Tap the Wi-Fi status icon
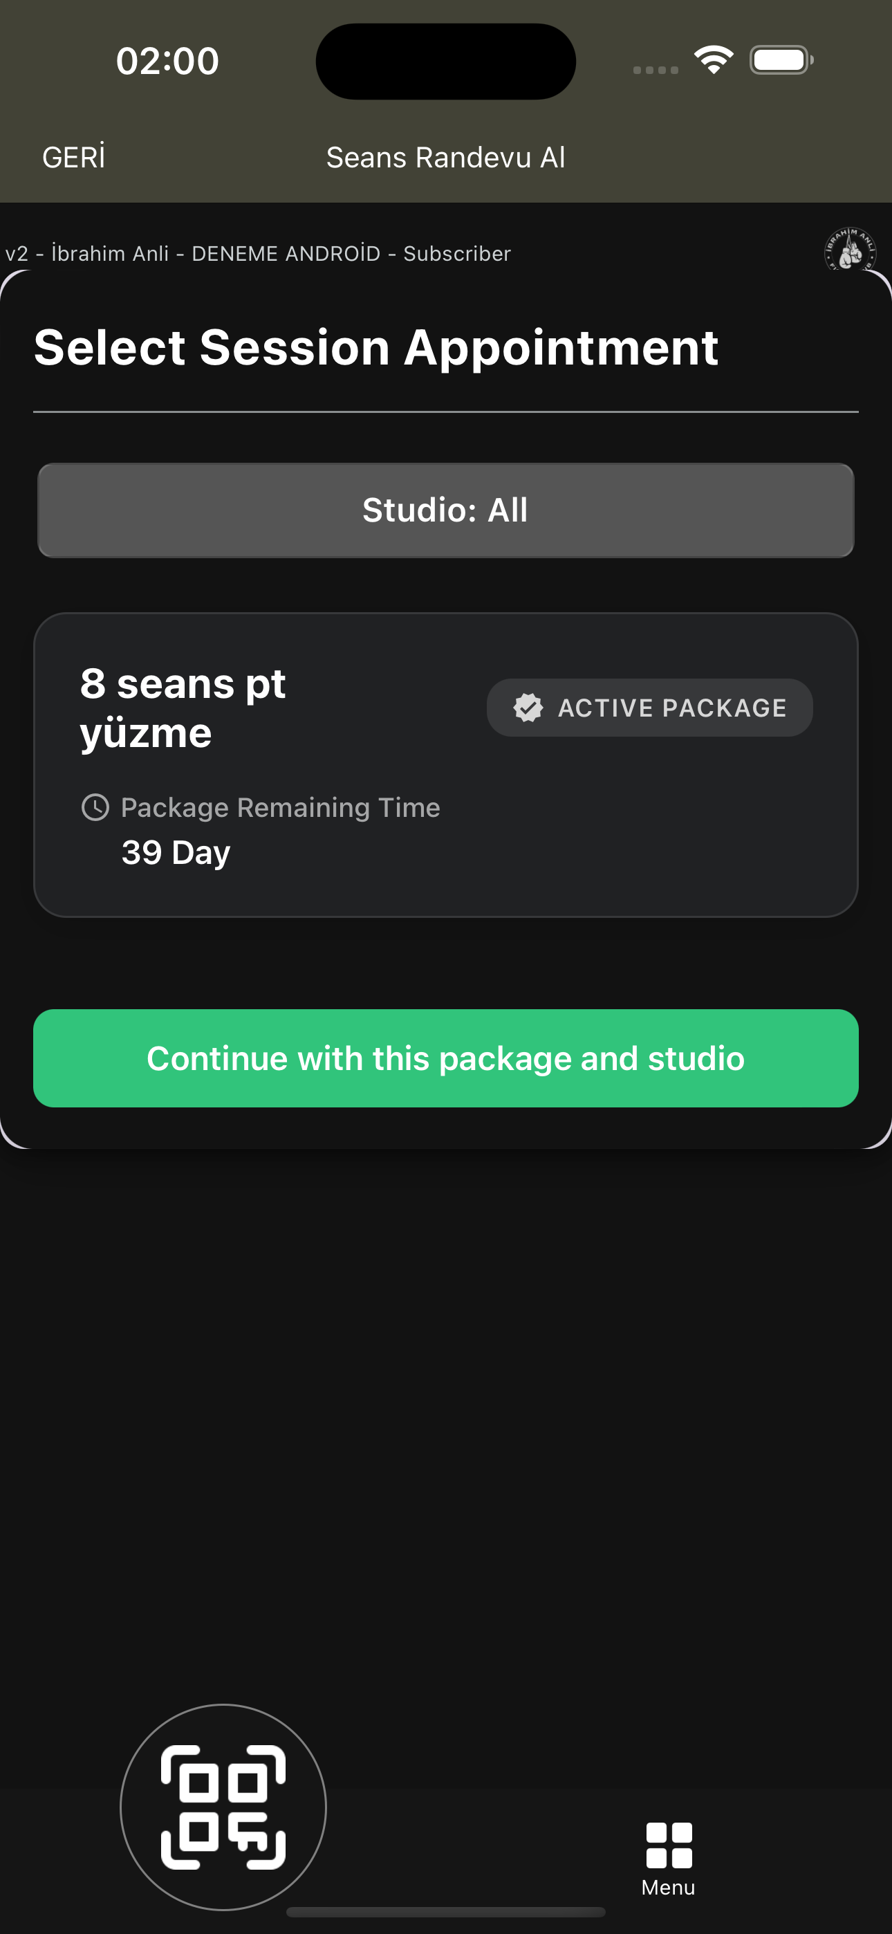 [712, 60]
